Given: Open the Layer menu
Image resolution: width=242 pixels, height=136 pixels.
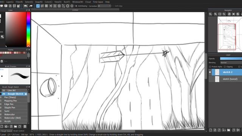Looking at the screenshot, I should (10, 2).
